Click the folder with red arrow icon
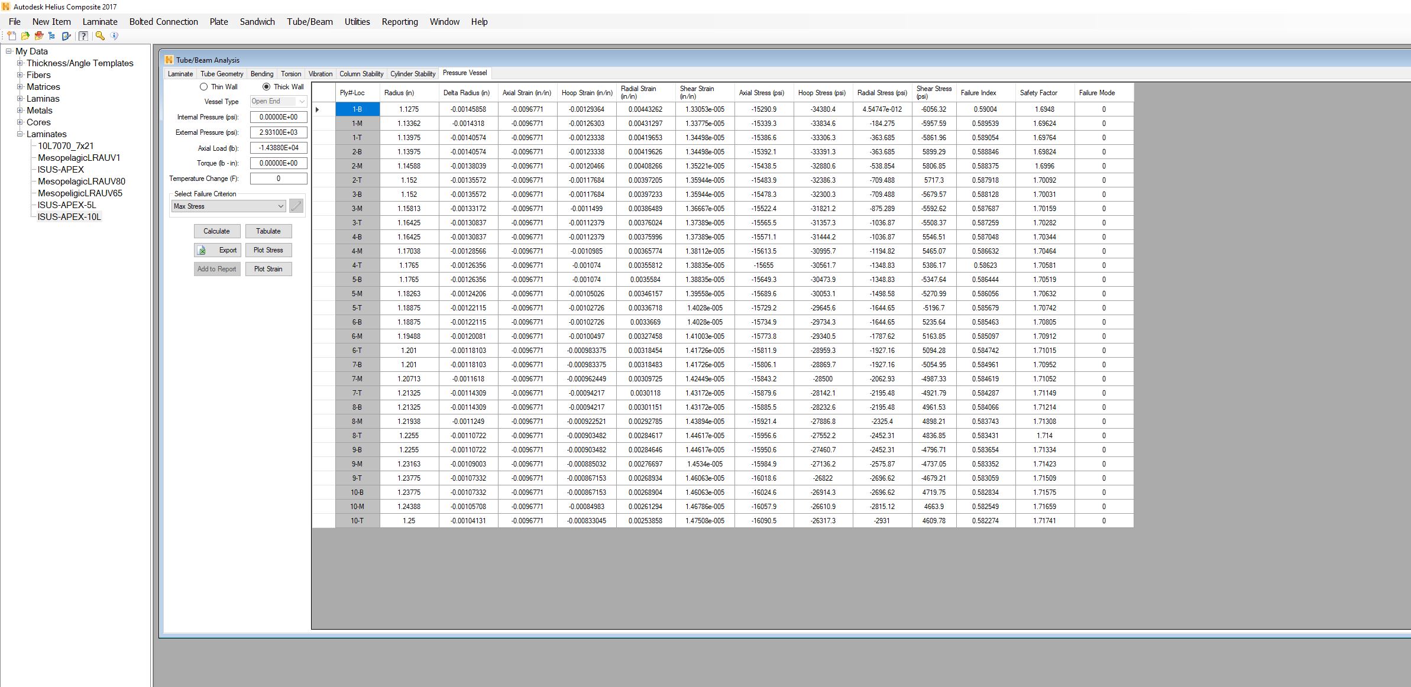 pyautogui.click(x=38, y=36)
